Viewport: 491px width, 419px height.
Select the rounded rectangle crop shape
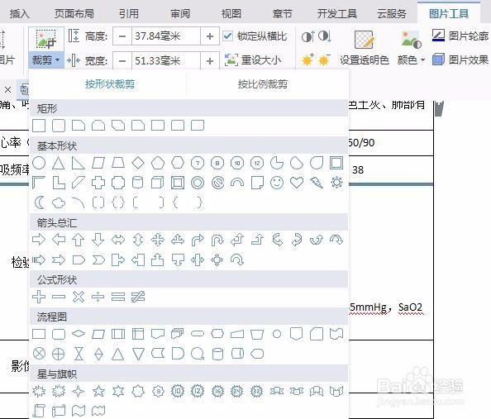pos(59,126)
